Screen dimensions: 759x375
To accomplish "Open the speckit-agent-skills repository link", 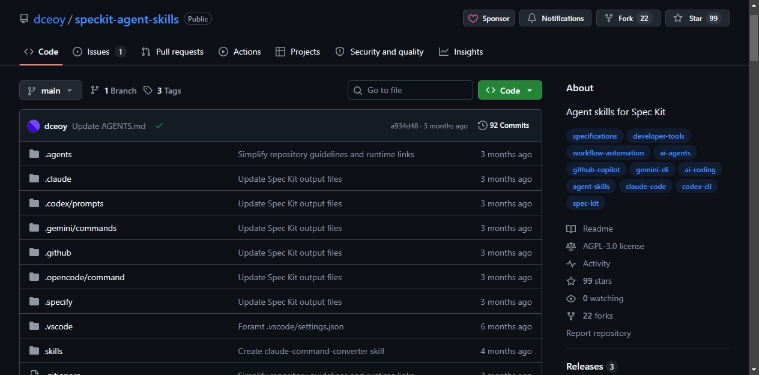I will point(127,19).
